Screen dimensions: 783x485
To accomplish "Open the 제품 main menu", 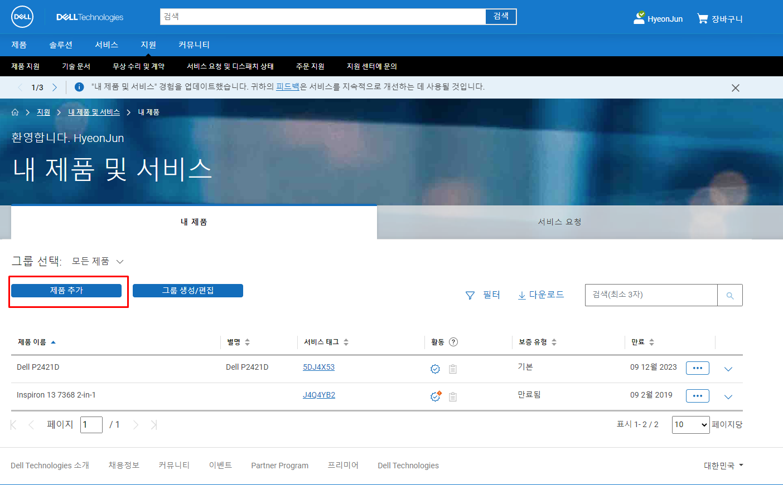I will tap(19, 45).
